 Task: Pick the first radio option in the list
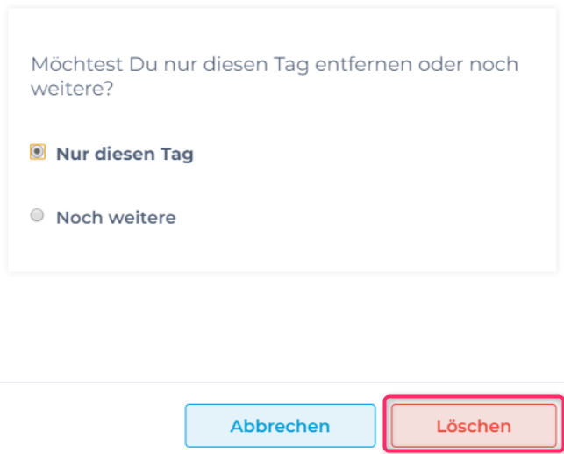[x=38, y=152]
